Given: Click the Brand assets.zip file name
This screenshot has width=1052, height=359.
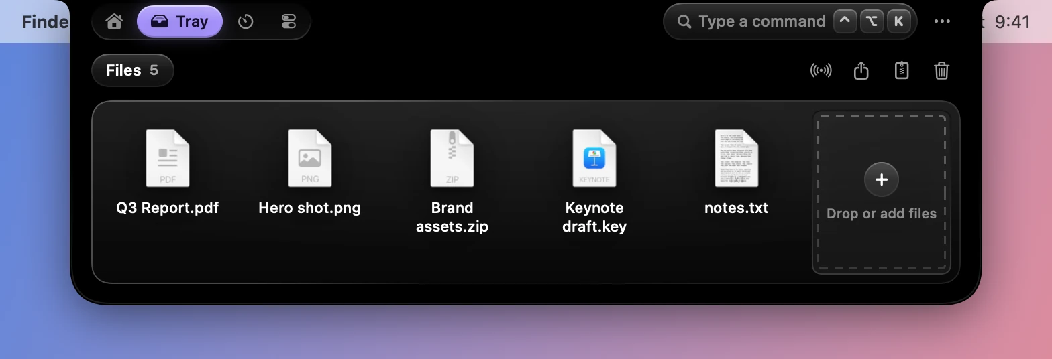Looking at the screenshot, I should point(452,217).
